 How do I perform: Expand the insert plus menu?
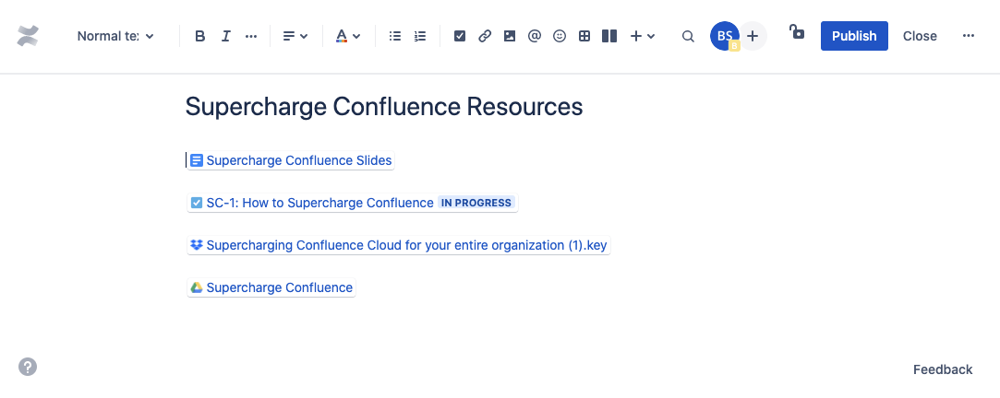pos(643,36)
